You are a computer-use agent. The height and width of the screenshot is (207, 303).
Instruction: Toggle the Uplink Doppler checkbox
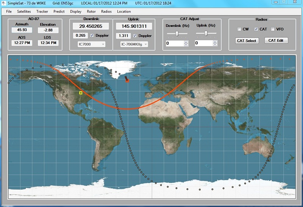pyautogui.click(x=135, y=36)
